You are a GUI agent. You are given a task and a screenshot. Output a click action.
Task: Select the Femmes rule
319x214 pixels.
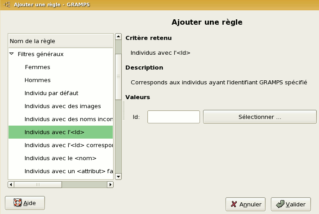click(x=37, y=67)
